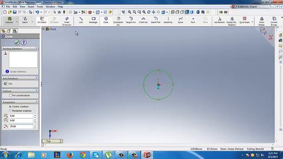Click the Zoom to Fit icon
This screenshot has height=159, width=283.
click(x=130, y=12)
